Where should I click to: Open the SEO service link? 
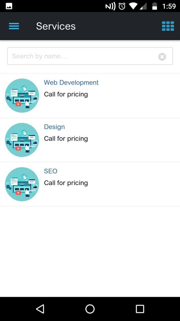click(51, 171)
